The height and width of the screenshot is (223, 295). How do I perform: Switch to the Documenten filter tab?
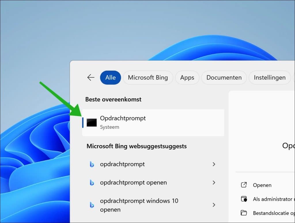tap(224, 78)
